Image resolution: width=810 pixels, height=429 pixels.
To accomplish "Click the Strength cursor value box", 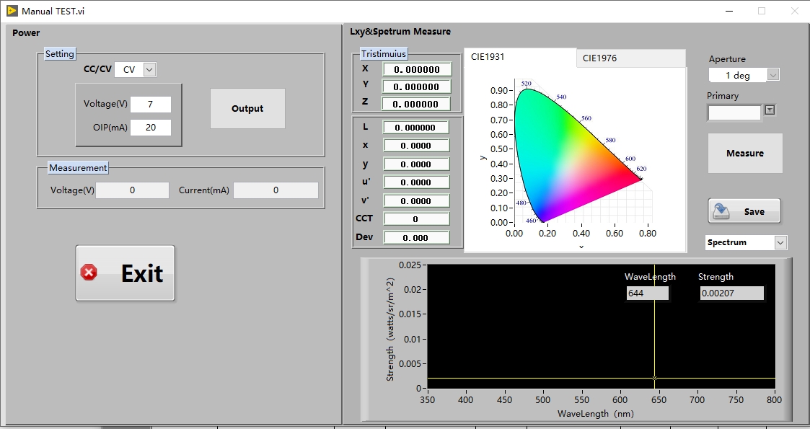I will click(731, 293).
